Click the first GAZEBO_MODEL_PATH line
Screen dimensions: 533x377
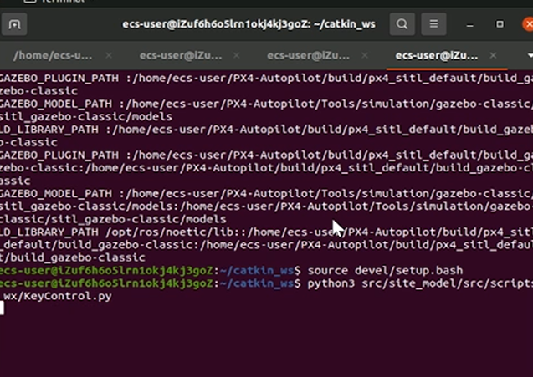[266, 104]
